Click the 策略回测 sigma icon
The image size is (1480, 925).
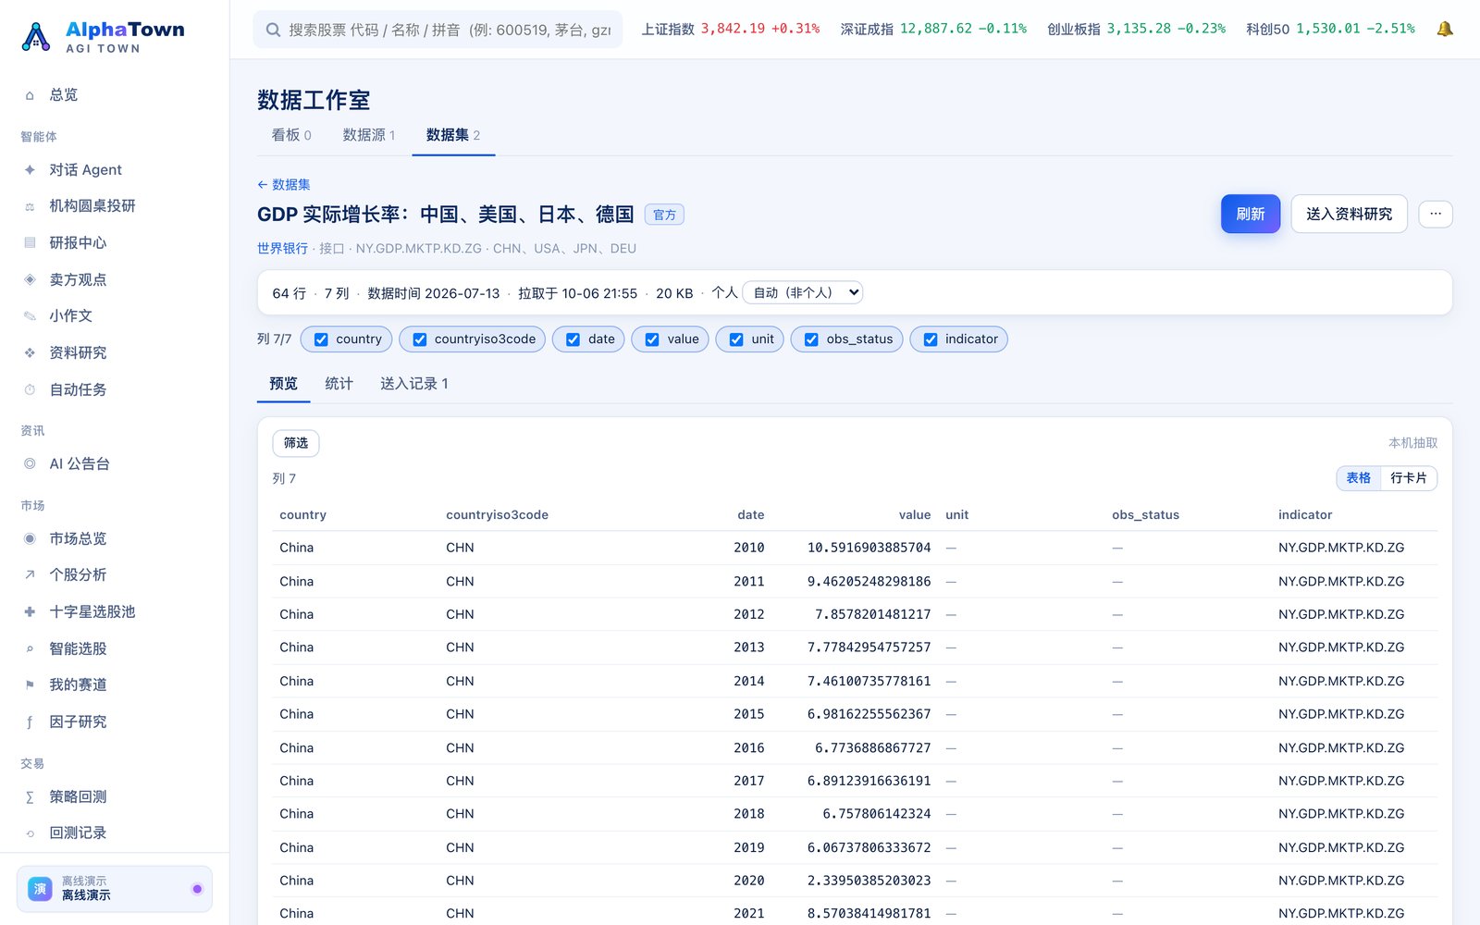(x=30, y=797)
